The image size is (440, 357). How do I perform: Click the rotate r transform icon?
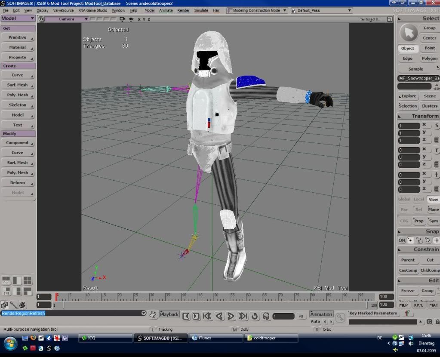pos(437,150)
